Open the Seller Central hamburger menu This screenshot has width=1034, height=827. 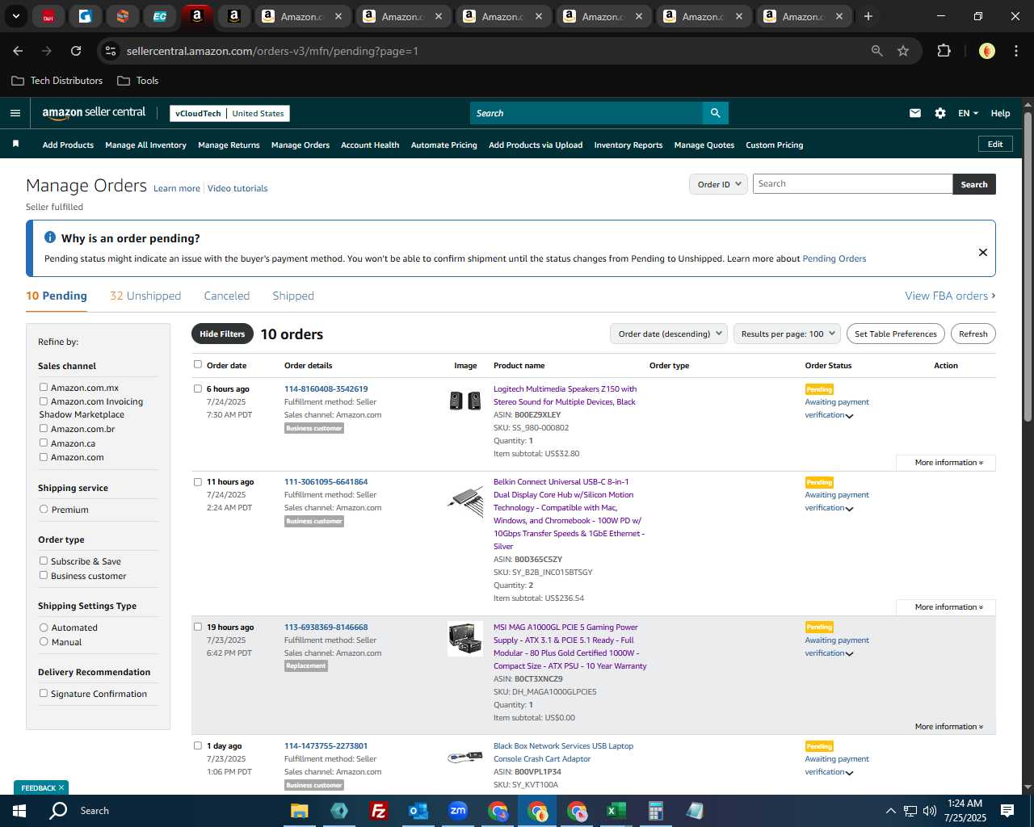[x=15, y=113]
